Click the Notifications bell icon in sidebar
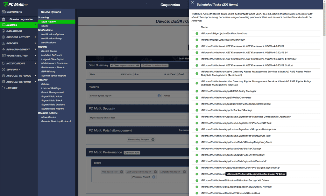This screenshot has width=326, height=196. pos(3,63)
